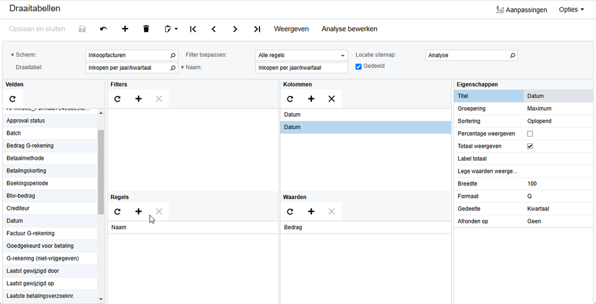Click the add new record plus icon

(x=125, y=29)
